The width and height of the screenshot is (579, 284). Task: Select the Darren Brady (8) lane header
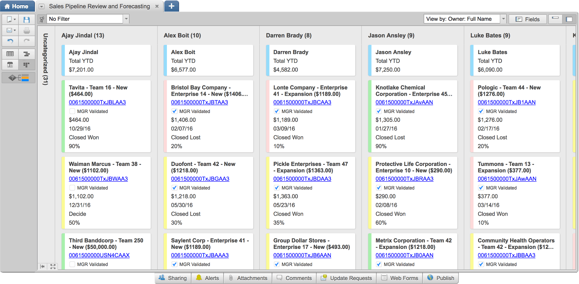(x=289, y=35)
